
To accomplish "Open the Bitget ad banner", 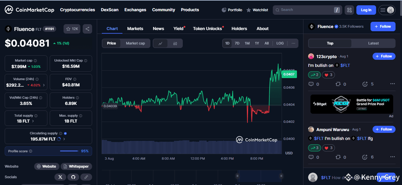I will (352, 104).
